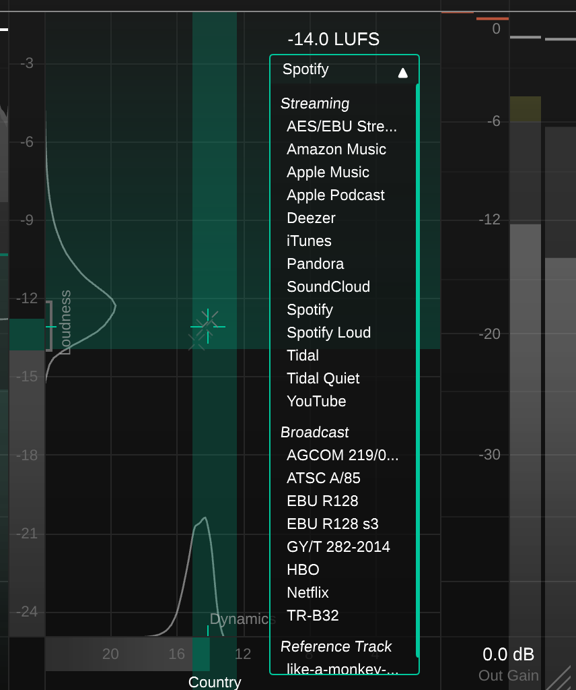Select the Spotify list entry
Screen dimensions: 576x690
[310, 309]
